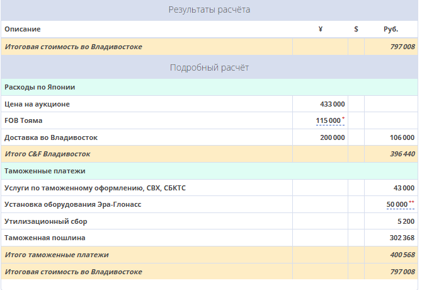This screenshot has width=422, height=290.
Task: Click the ¥ column header
Action: point(320,29)
